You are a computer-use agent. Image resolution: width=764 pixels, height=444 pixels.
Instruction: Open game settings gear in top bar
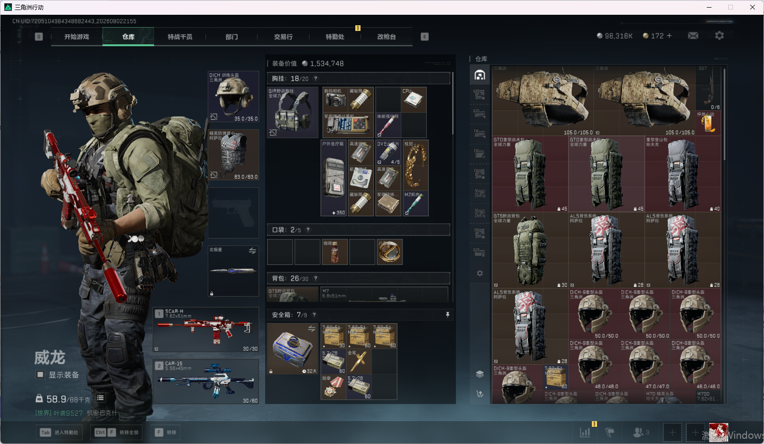pyautogui.click(x=719, y=36)
